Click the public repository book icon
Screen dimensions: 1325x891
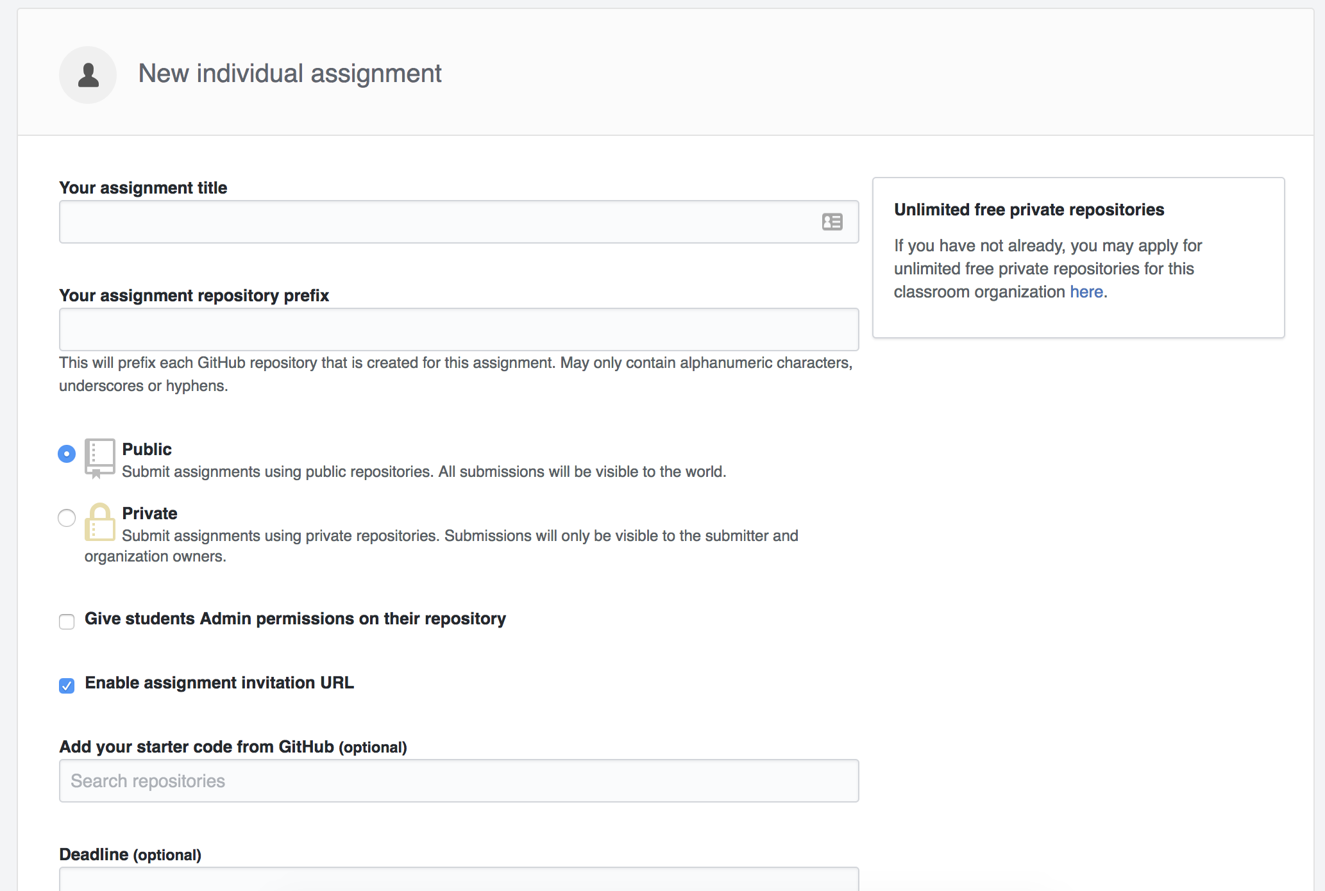click(x=99, y=458)
